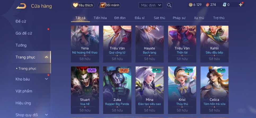Select the Stuart Vua hề skin card
Viewport: 256px width, 118px height.
pos(85,90)
